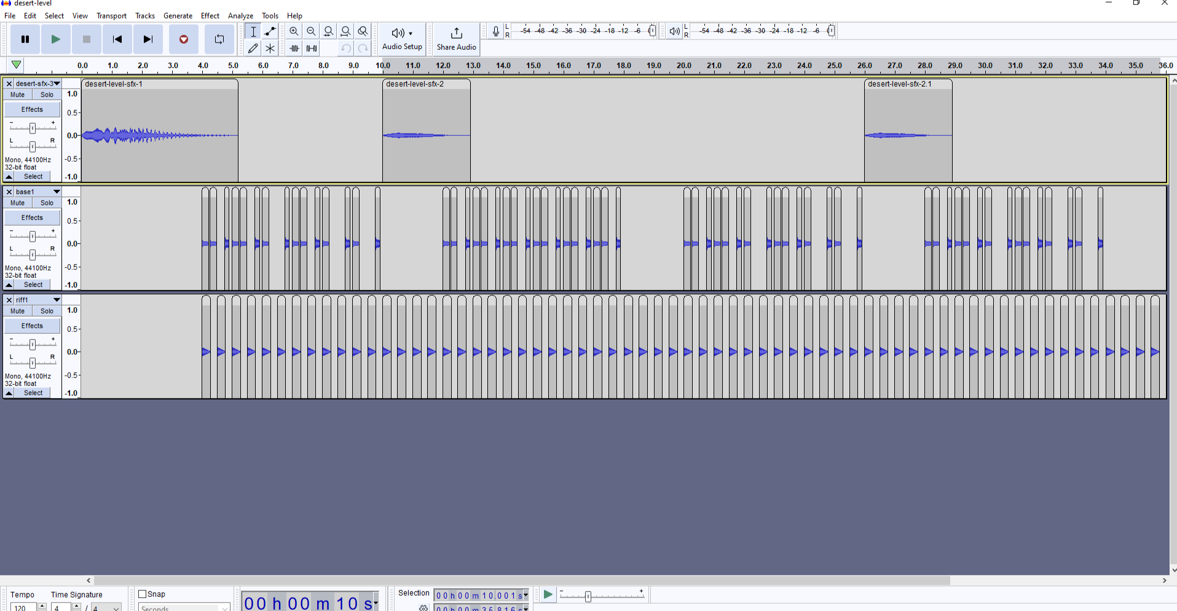Mute the base1 track
The image size is (1177, 611).
(18, 203)
